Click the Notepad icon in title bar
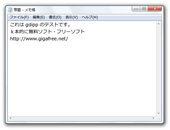Image resolution: width=170 pixels, height=130 pixels. click(10, 10)
